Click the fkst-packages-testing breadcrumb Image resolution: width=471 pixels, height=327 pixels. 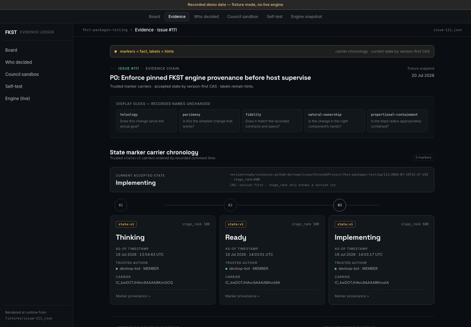click(x=105, y=30)
